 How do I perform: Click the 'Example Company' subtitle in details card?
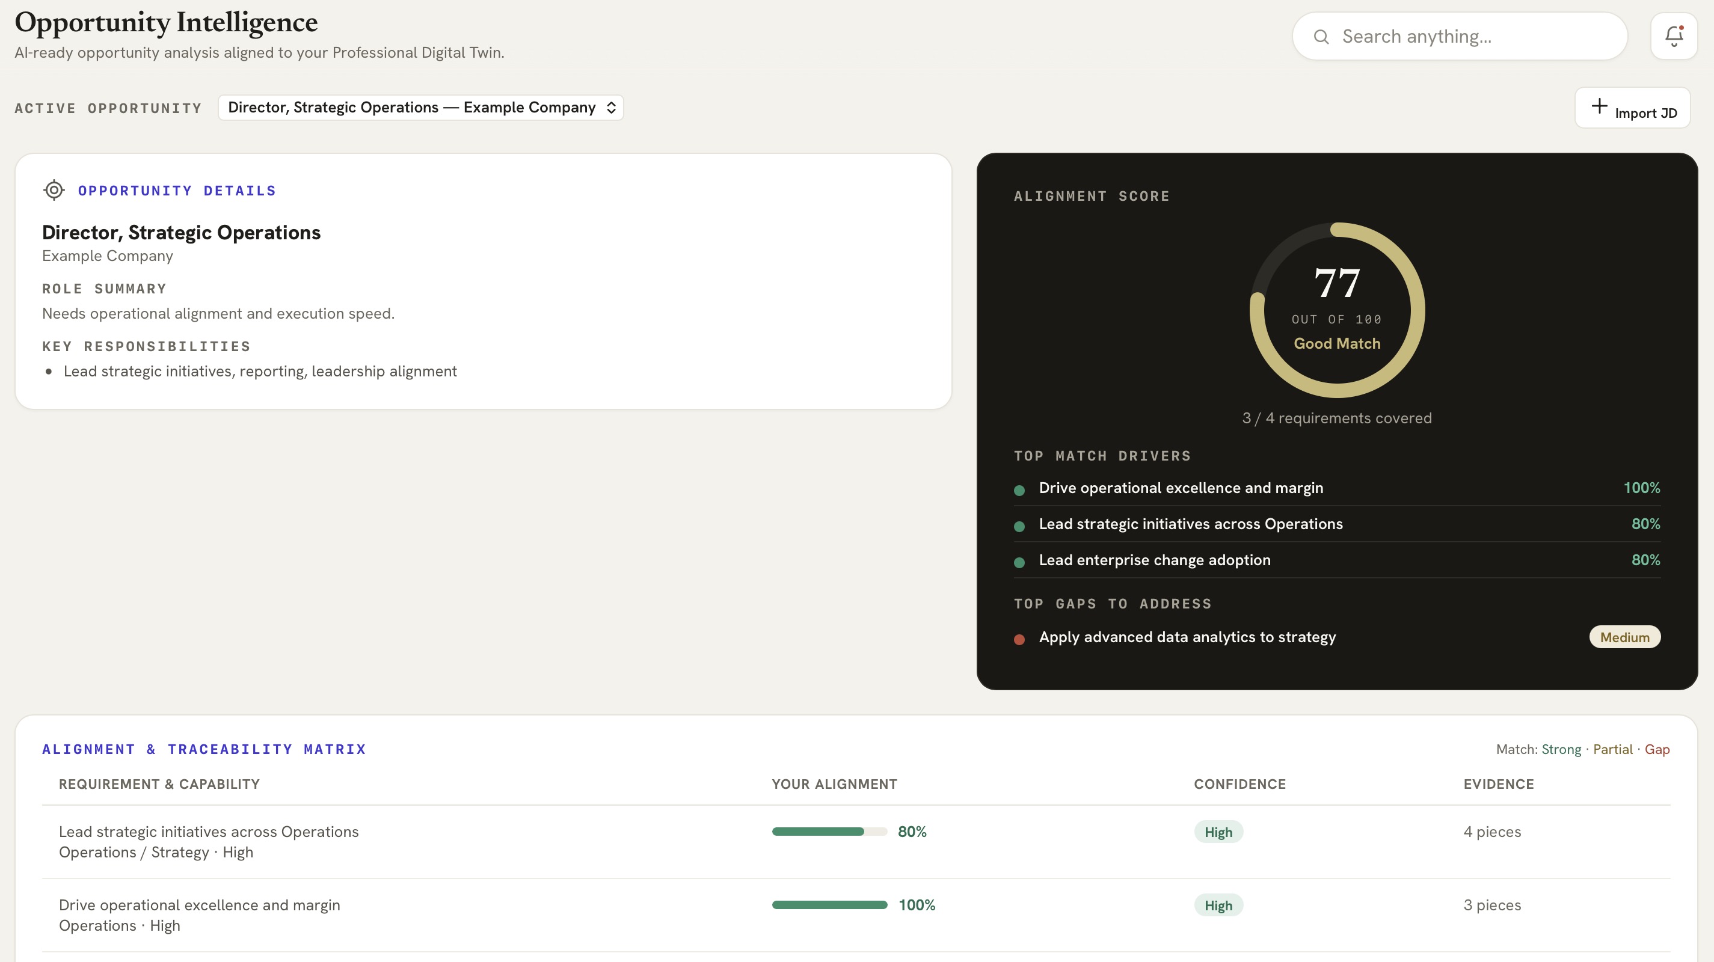[x=107, y=256]
